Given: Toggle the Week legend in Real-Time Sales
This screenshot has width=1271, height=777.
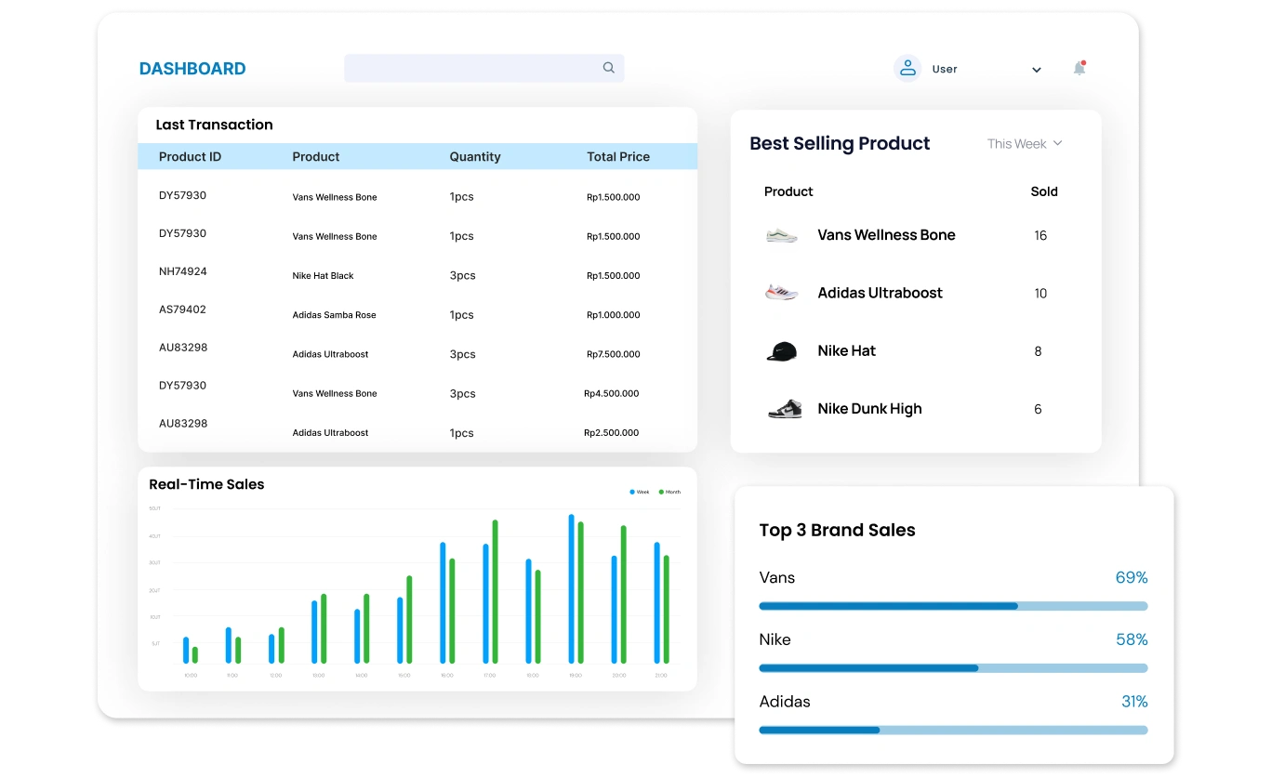Looking at the screenshot, I should (640, 492).
